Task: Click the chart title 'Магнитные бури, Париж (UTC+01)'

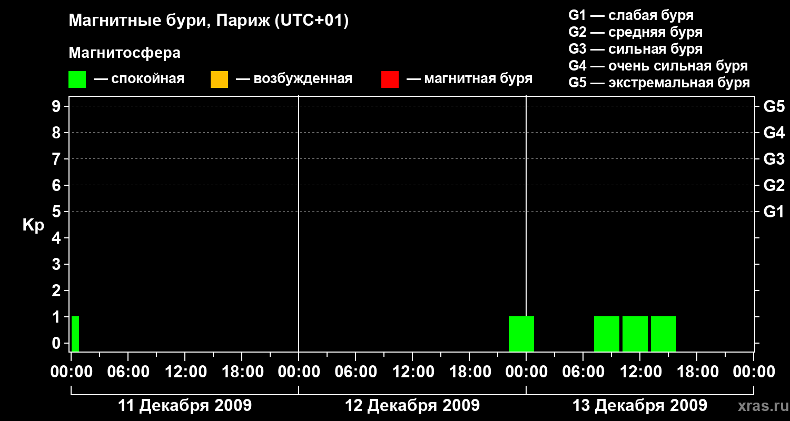Action: 209,21
